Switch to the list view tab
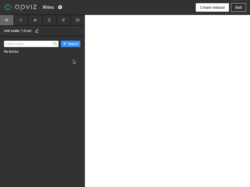Image resolution: width=250 pixels, height=187 pixels. [21, 20]
